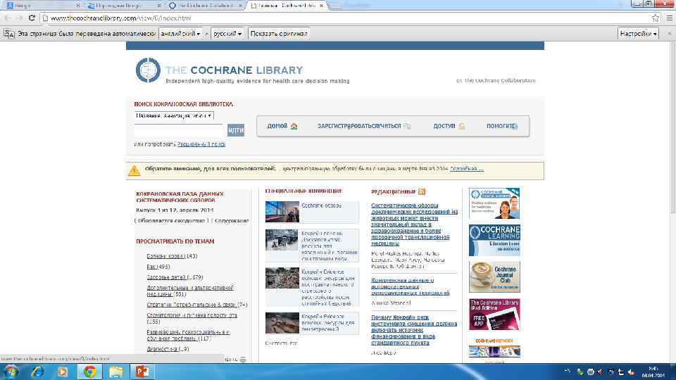This screenshot has height=380, width=676.
Task: Go forward with the browser forward arrow
Action: tap(20, 18)
